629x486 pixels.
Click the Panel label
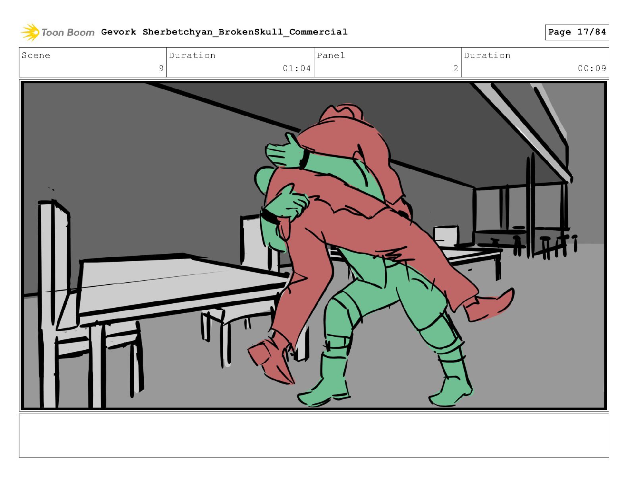coord(331,55)
